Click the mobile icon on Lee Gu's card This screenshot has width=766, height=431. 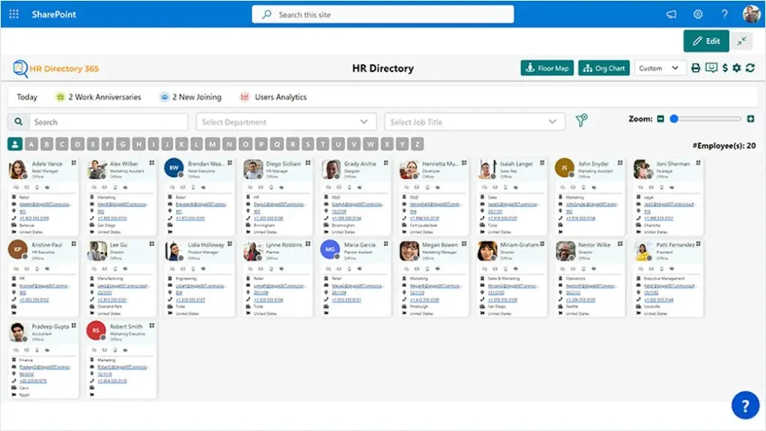115,269
